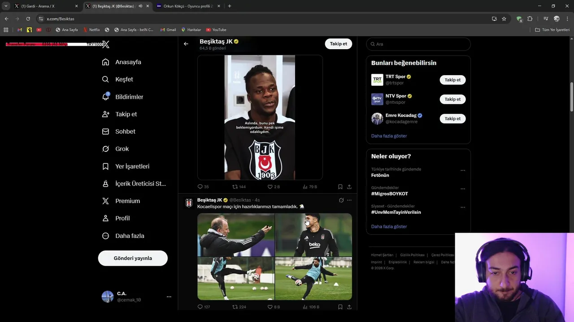The width and height of the screenshot is (574, 322).
Task: Like the video post with 2 B likes
Action: [274, 186]
